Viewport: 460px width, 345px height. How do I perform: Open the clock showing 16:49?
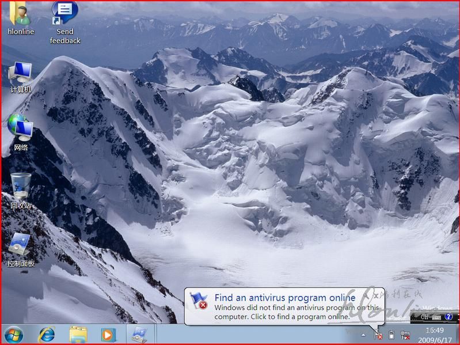(x=434, y=335)
